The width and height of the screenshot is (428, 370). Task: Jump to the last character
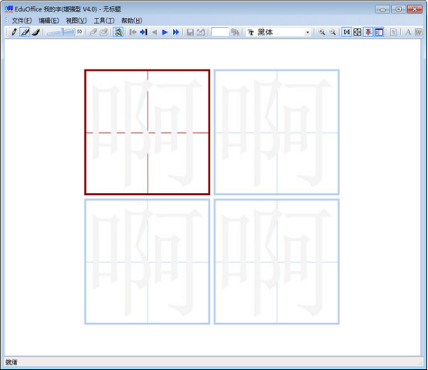144,32
